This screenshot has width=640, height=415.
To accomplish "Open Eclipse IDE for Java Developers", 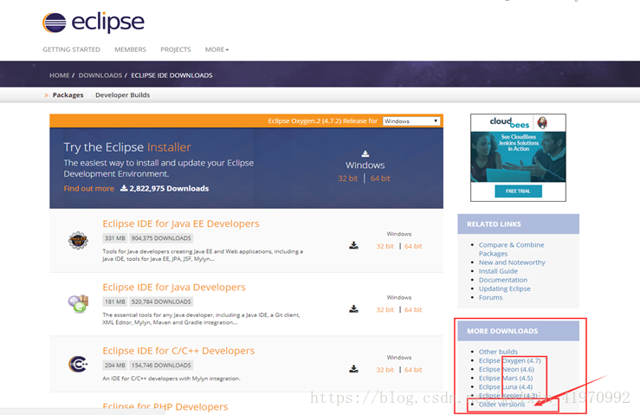I will point(174,287).
